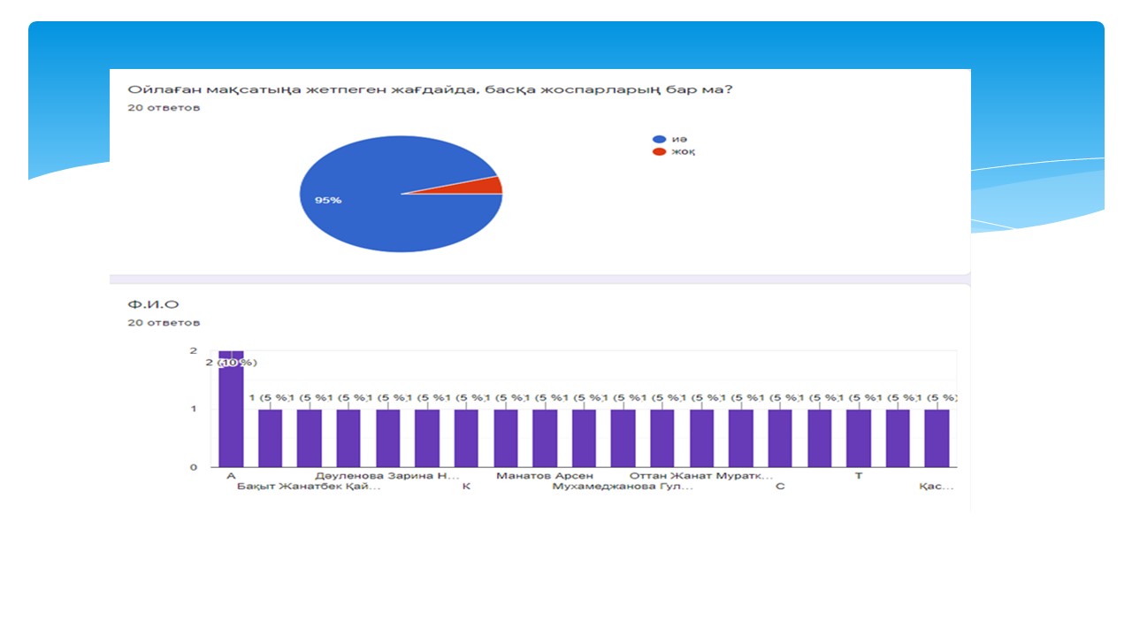1132x637 pixels.
Task: Select the blue 'иә' legend dot
Action: pyautogui.click(x=658, y=139)
